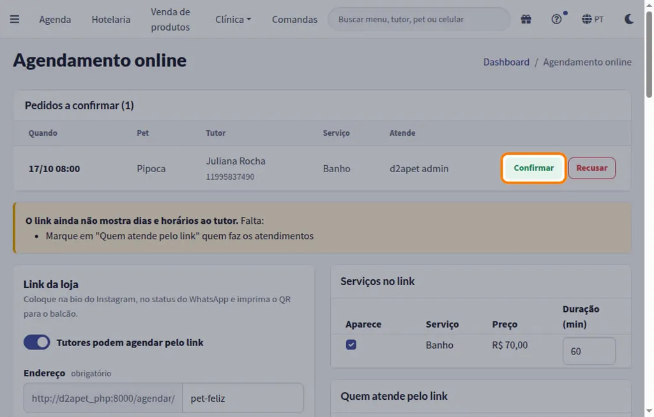Edit the pet-feliz address field
Screen dimensions: 654x417
pos(243,399)
